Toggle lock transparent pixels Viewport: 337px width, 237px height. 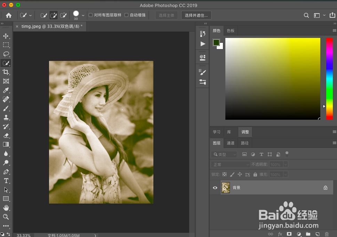tap(224, 174)
